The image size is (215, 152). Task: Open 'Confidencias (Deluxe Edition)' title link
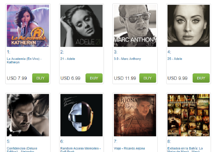click(x=22, y=149)
